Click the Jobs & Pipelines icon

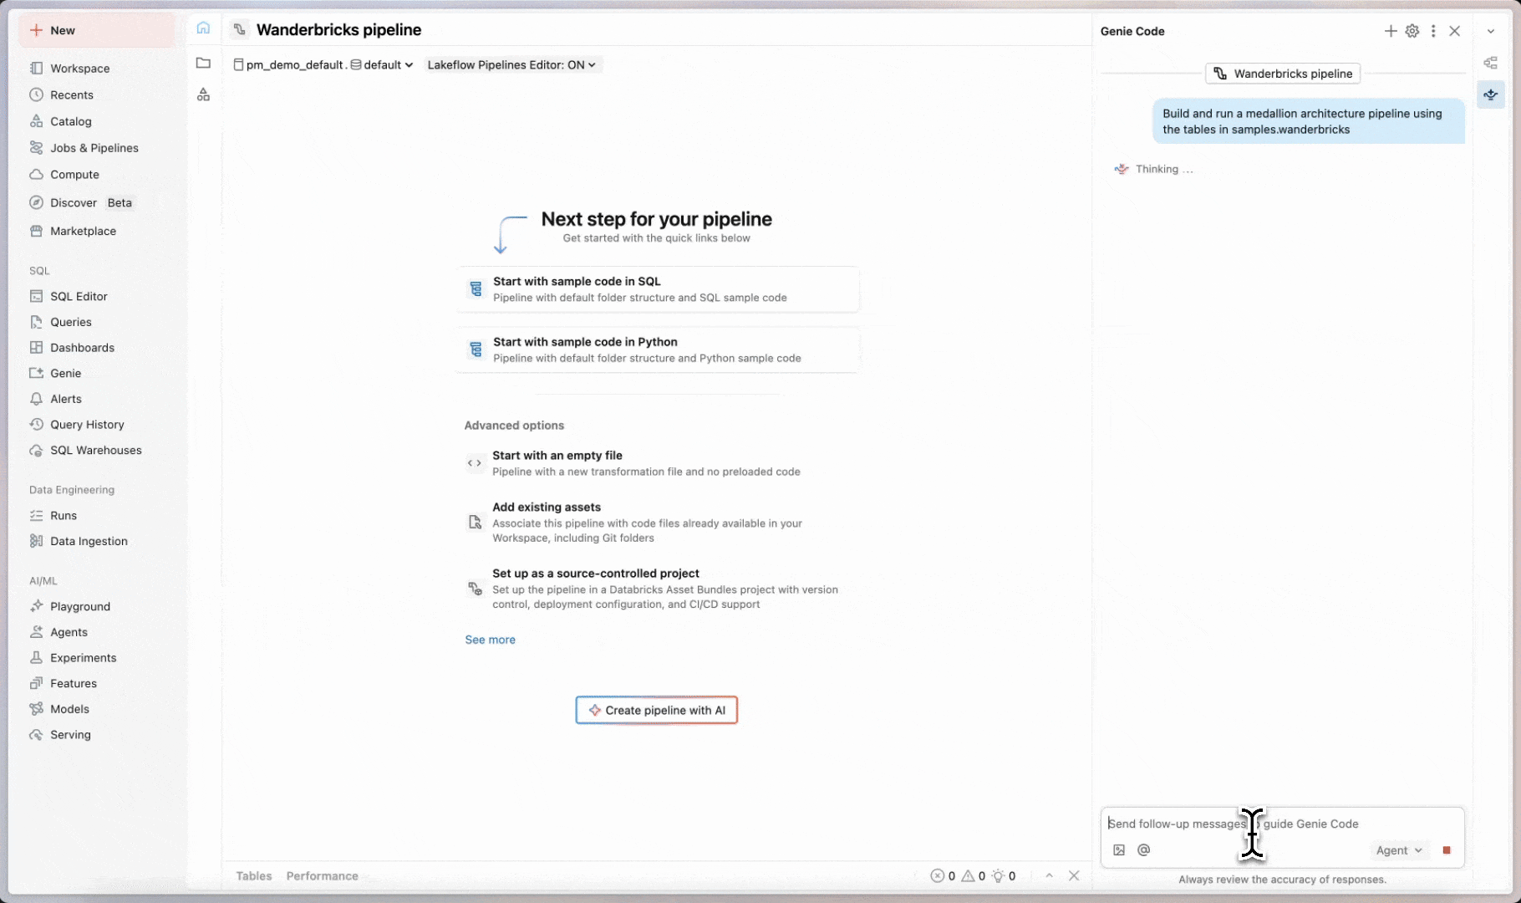tap(36, 148)
